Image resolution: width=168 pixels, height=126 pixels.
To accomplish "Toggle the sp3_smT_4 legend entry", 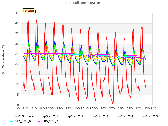I will tap(123, 117).
